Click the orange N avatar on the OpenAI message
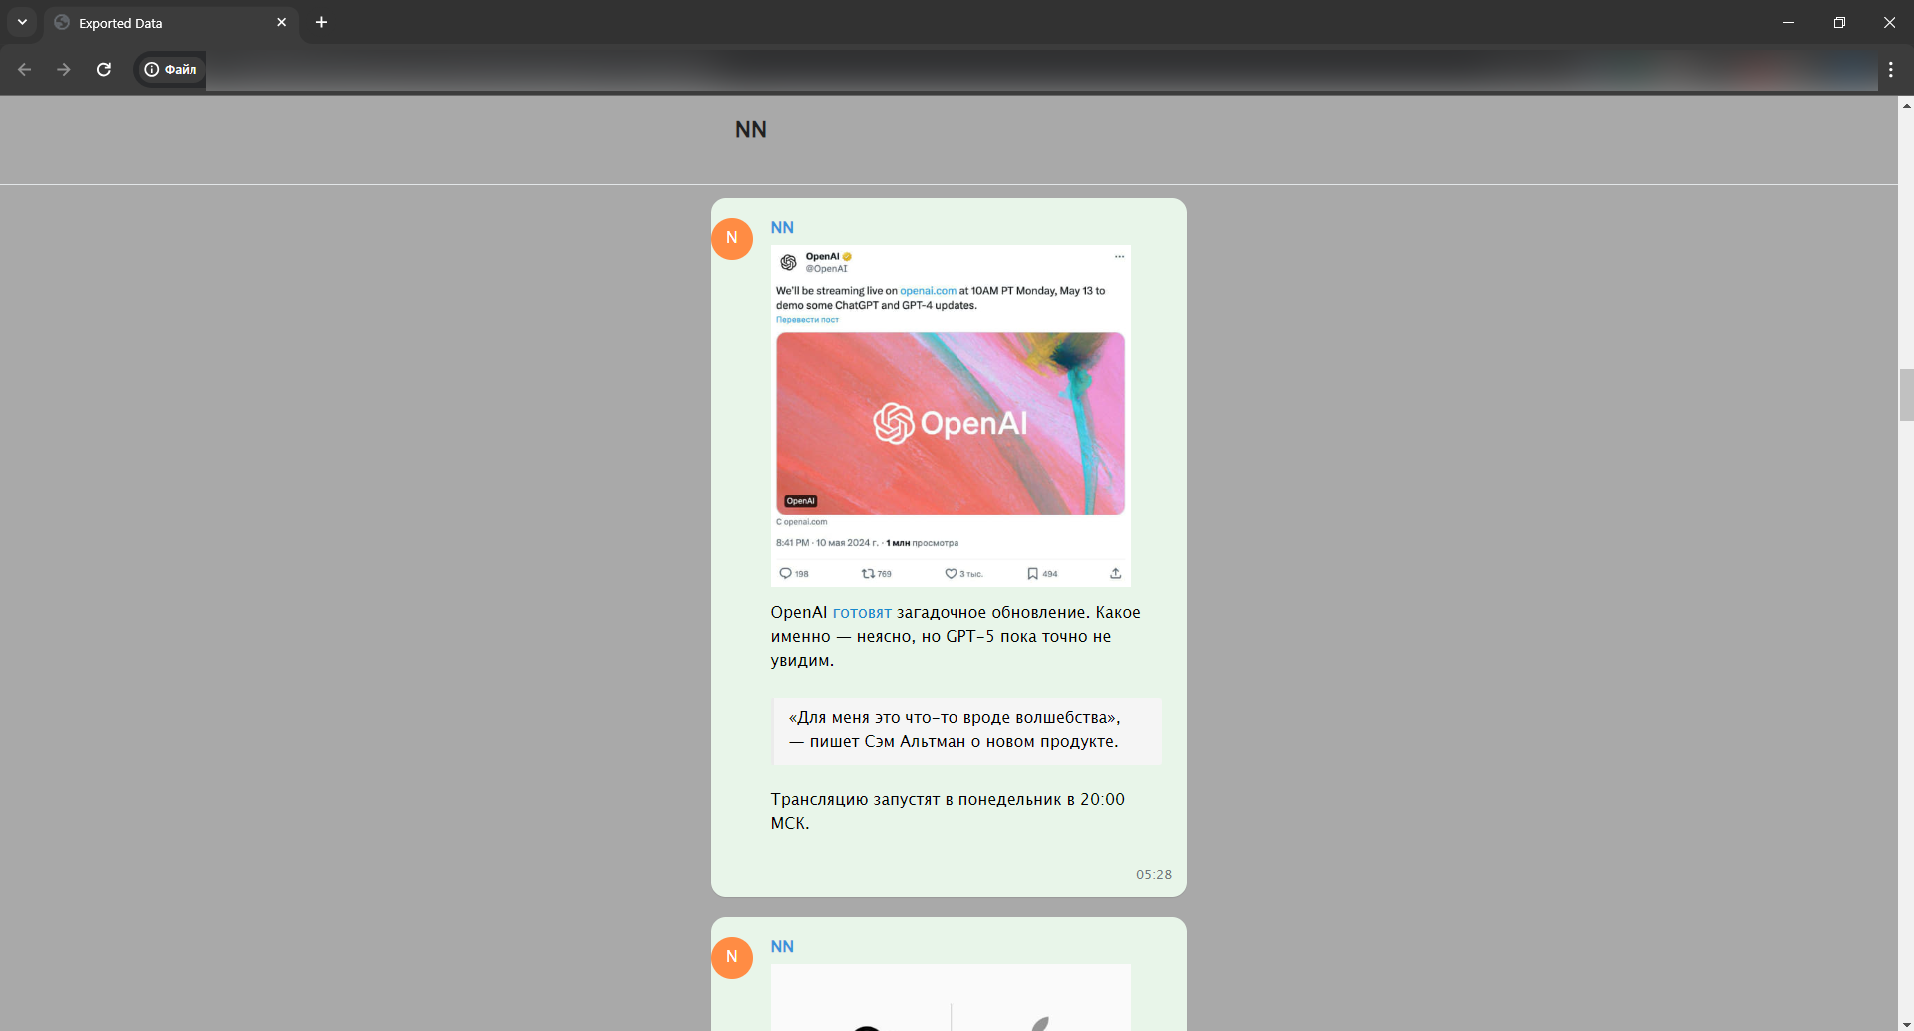This screenshot has width=1914, height=1031. (x=732, y=239)
